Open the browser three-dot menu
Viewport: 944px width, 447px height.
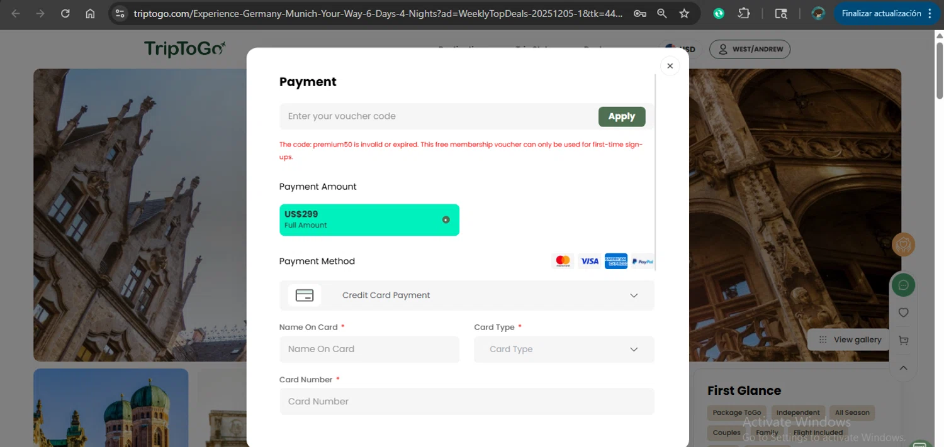click(x=930, y=13)
